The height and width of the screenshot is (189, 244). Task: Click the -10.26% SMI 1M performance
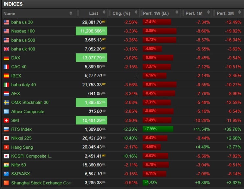tap(202, 121)
